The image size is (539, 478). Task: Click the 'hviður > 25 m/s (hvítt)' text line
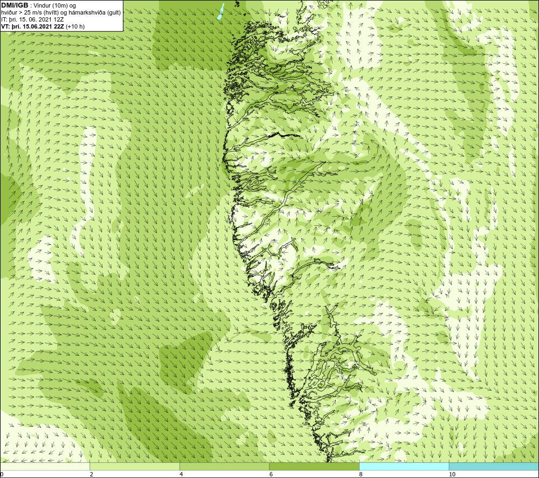(61, 12)
